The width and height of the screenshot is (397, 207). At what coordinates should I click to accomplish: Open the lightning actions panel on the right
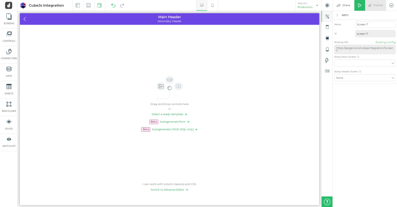[327, 60]
